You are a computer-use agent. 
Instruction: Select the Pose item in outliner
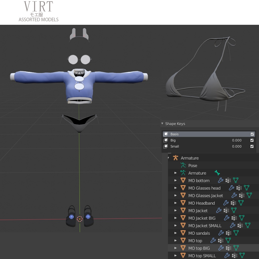click(x=192, y=165)
